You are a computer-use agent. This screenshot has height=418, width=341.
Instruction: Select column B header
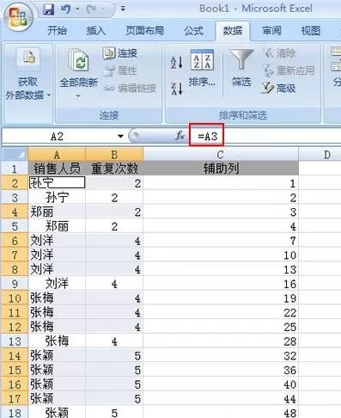114,154
